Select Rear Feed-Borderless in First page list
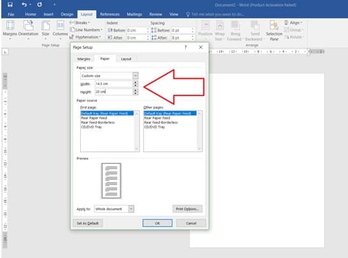The height and width of the screenshot is (258, 348). click(98, 123)
